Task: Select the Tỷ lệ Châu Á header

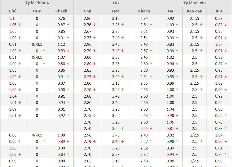Action: tap(37, 3)
